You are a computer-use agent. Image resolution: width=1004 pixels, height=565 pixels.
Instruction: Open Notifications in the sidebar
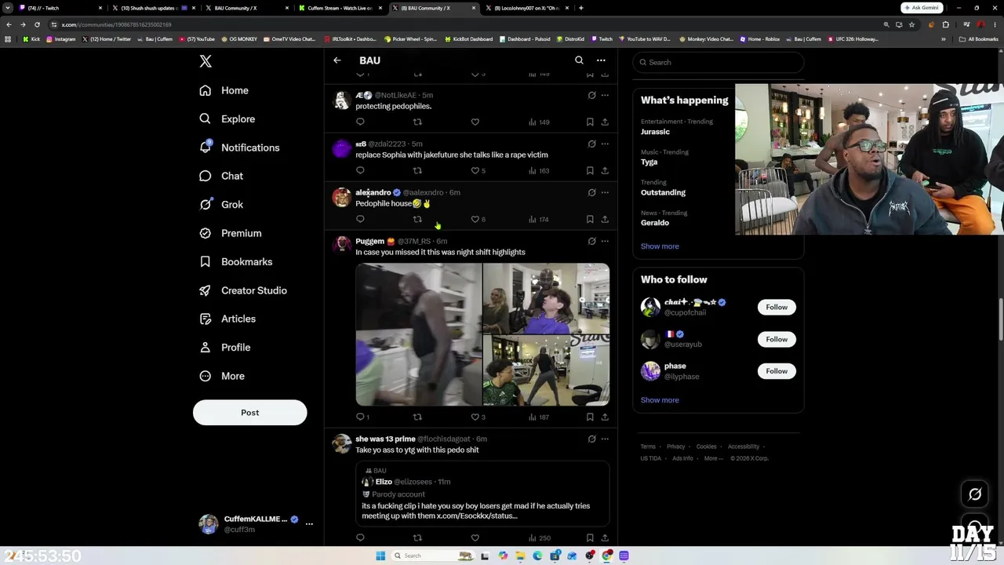pos(239,148)
